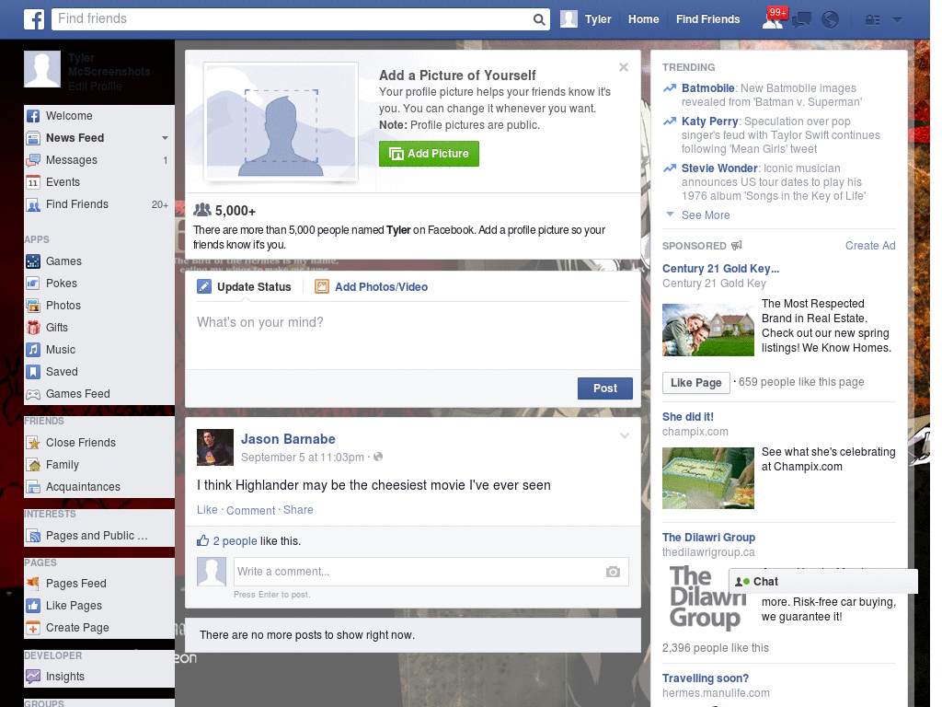The width and height of the screenshot is (942, 707).
Task: Click the Insights chart icon
Action: point(33,677)
